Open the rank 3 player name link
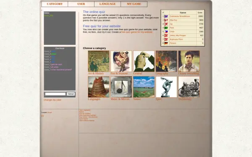Image resolution: width=252 pixels, height=157 pixels. click(x=171, y=24)
